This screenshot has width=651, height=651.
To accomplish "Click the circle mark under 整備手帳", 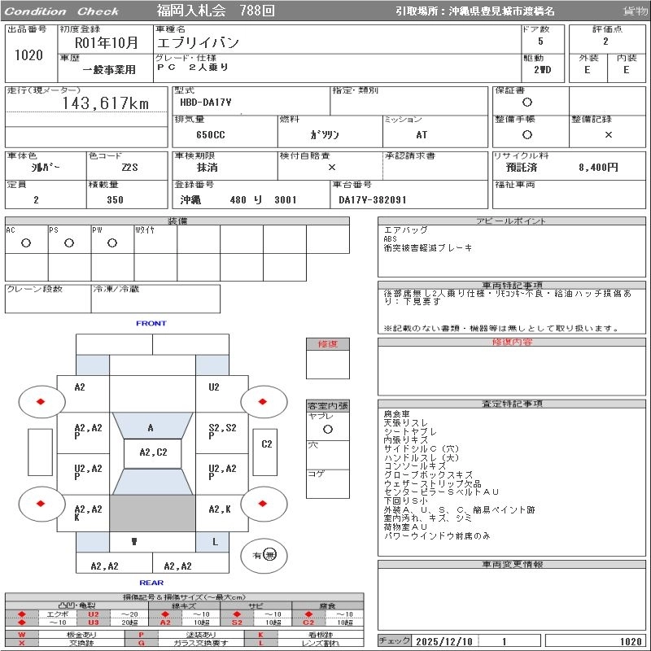I will [x=527, y=134].
